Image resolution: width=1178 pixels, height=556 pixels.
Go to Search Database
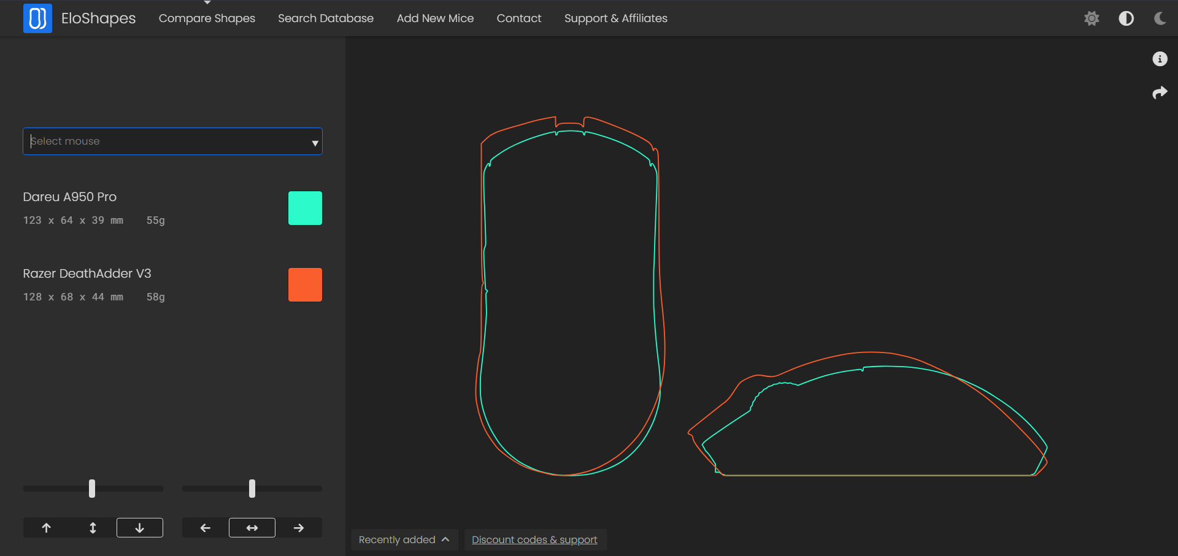click(x=326, y=18)
